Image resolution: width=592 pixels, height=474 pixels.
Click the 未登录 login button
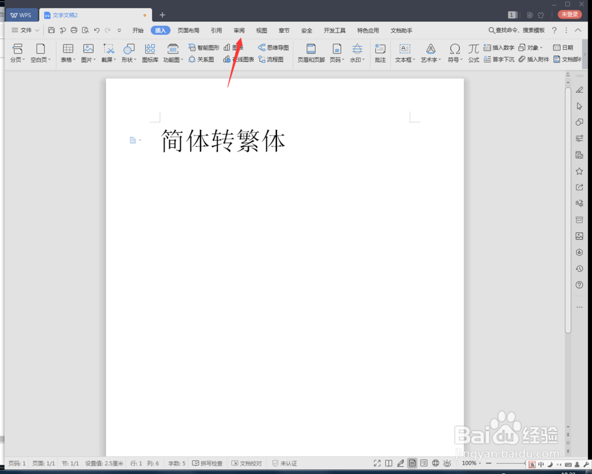tap(570, 14)
